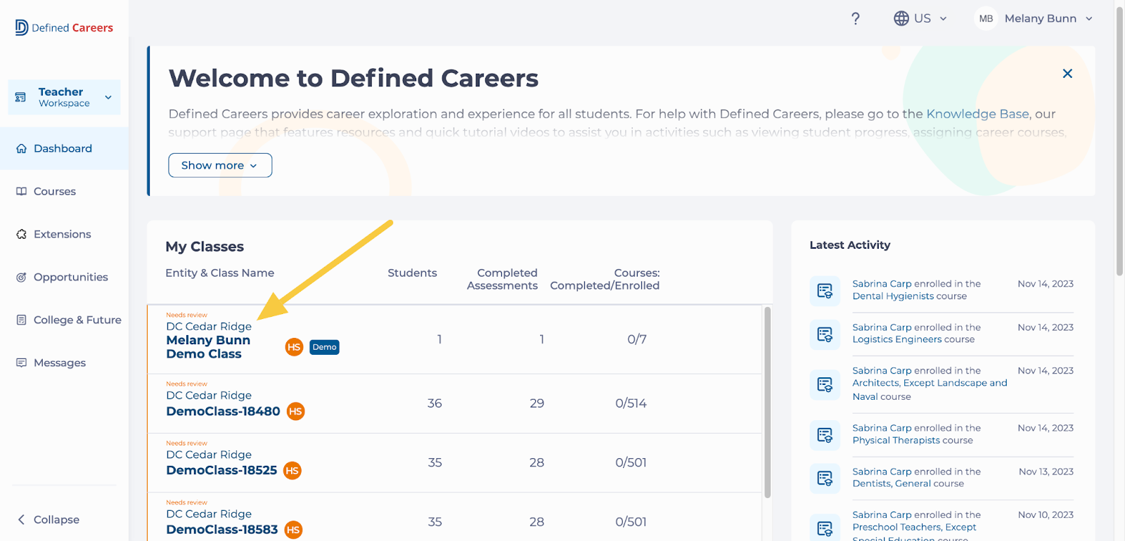Click the Nov 10, 2023 date
Image resolution: width=1125 pixels, height=541 pixels.
1046,515
